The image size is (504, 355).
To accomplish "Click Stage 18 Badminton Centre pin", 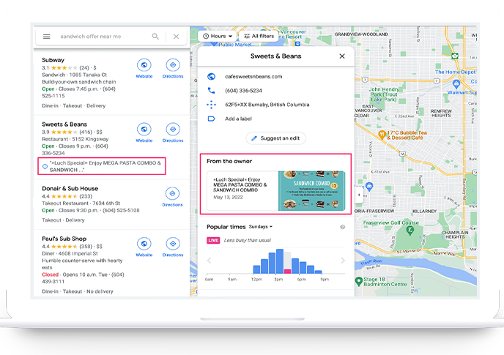I will tap(359, 281).
